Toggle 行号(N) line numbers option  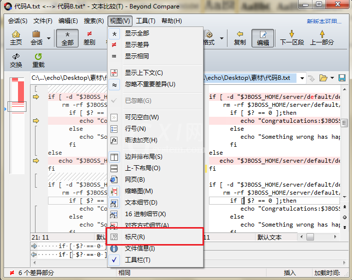click(x=155, y=129)
